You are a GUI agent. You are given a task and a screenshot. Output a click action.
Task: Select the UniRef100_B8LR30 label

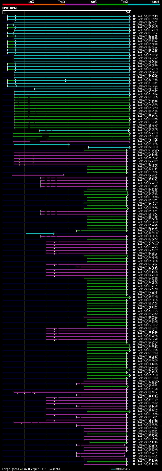tap(145, 144)
